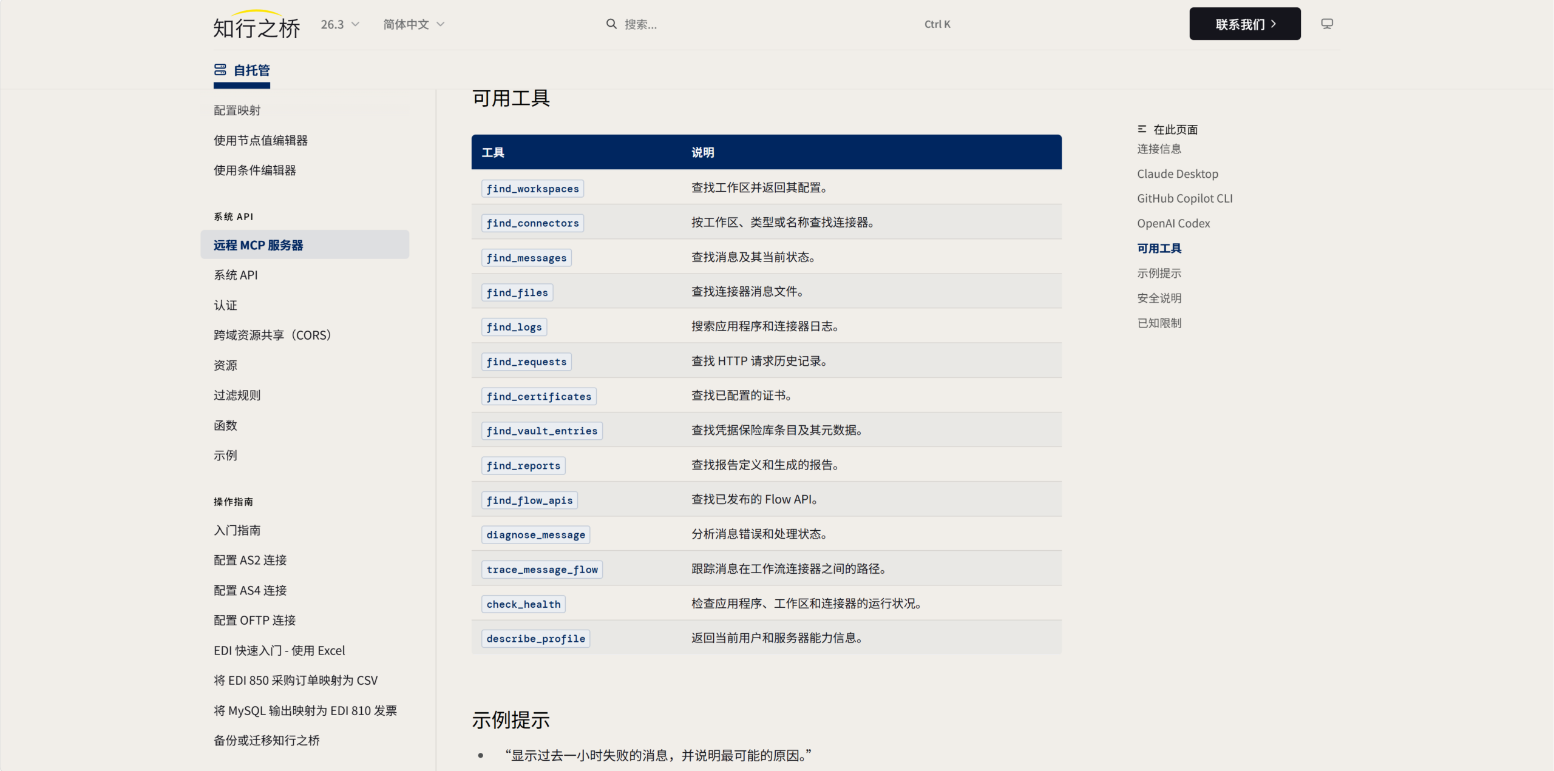Open 使用节点值编辑器 in the sidebar

260,140
